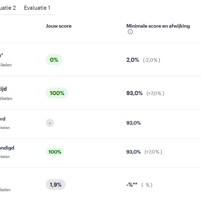Click the asterisk-marked row label at top
The image size is (201, 201).
1,55
